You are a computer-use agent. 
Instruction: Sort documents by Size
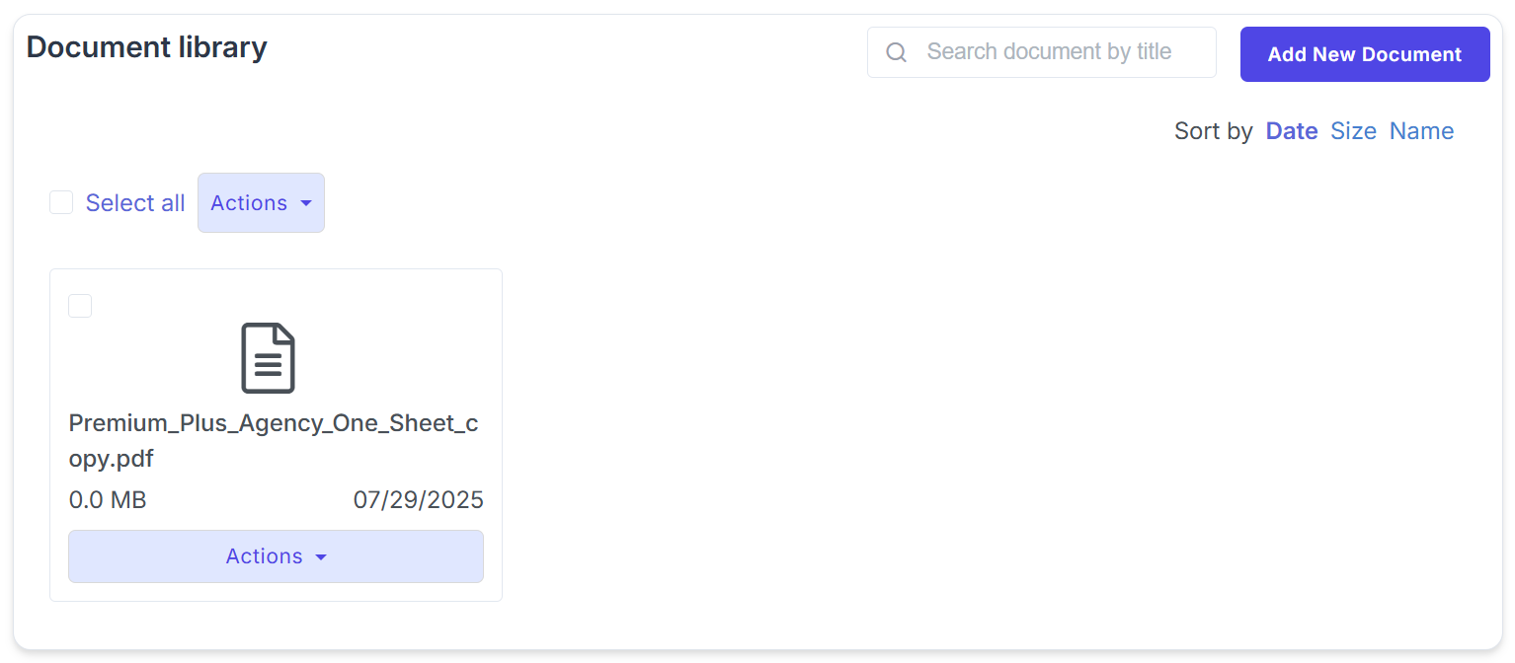point(1353,131)
